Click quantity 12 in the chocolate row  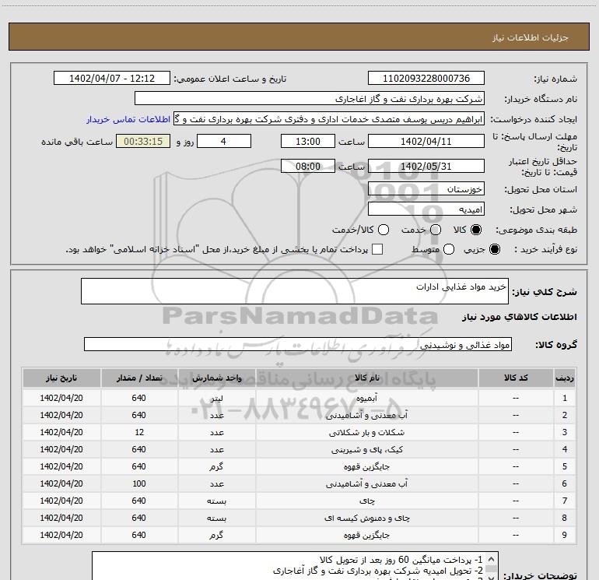click(139, 432)
